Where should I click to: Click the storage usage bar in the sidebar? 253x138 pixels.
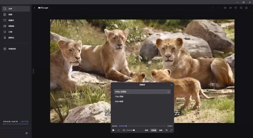coord(16,124)
